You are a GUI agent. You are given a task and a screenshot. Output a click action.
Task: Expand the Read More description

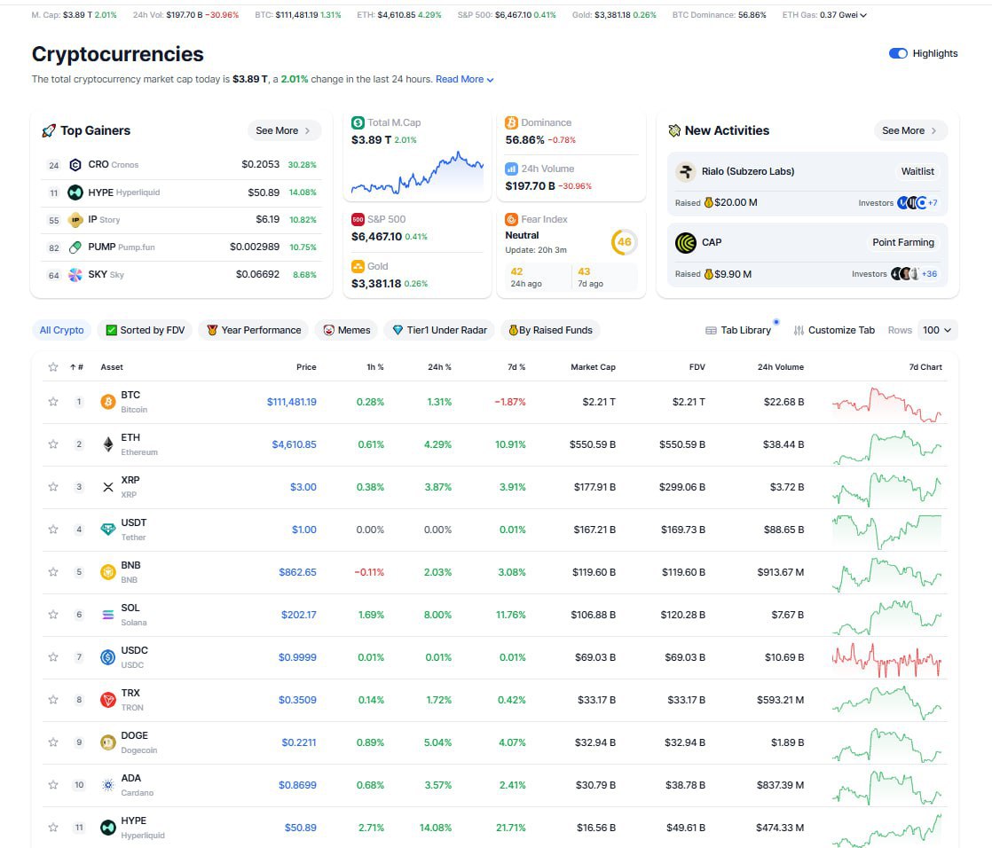[464, 79]
